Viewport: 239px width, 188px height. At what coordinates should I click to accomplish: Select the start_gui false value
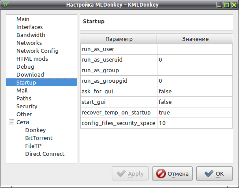(x=195, y=102)
